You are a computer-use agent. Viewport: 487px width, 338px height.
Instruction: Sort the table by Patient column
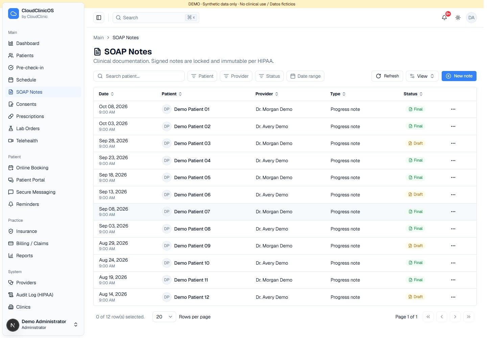coord(172,94)
